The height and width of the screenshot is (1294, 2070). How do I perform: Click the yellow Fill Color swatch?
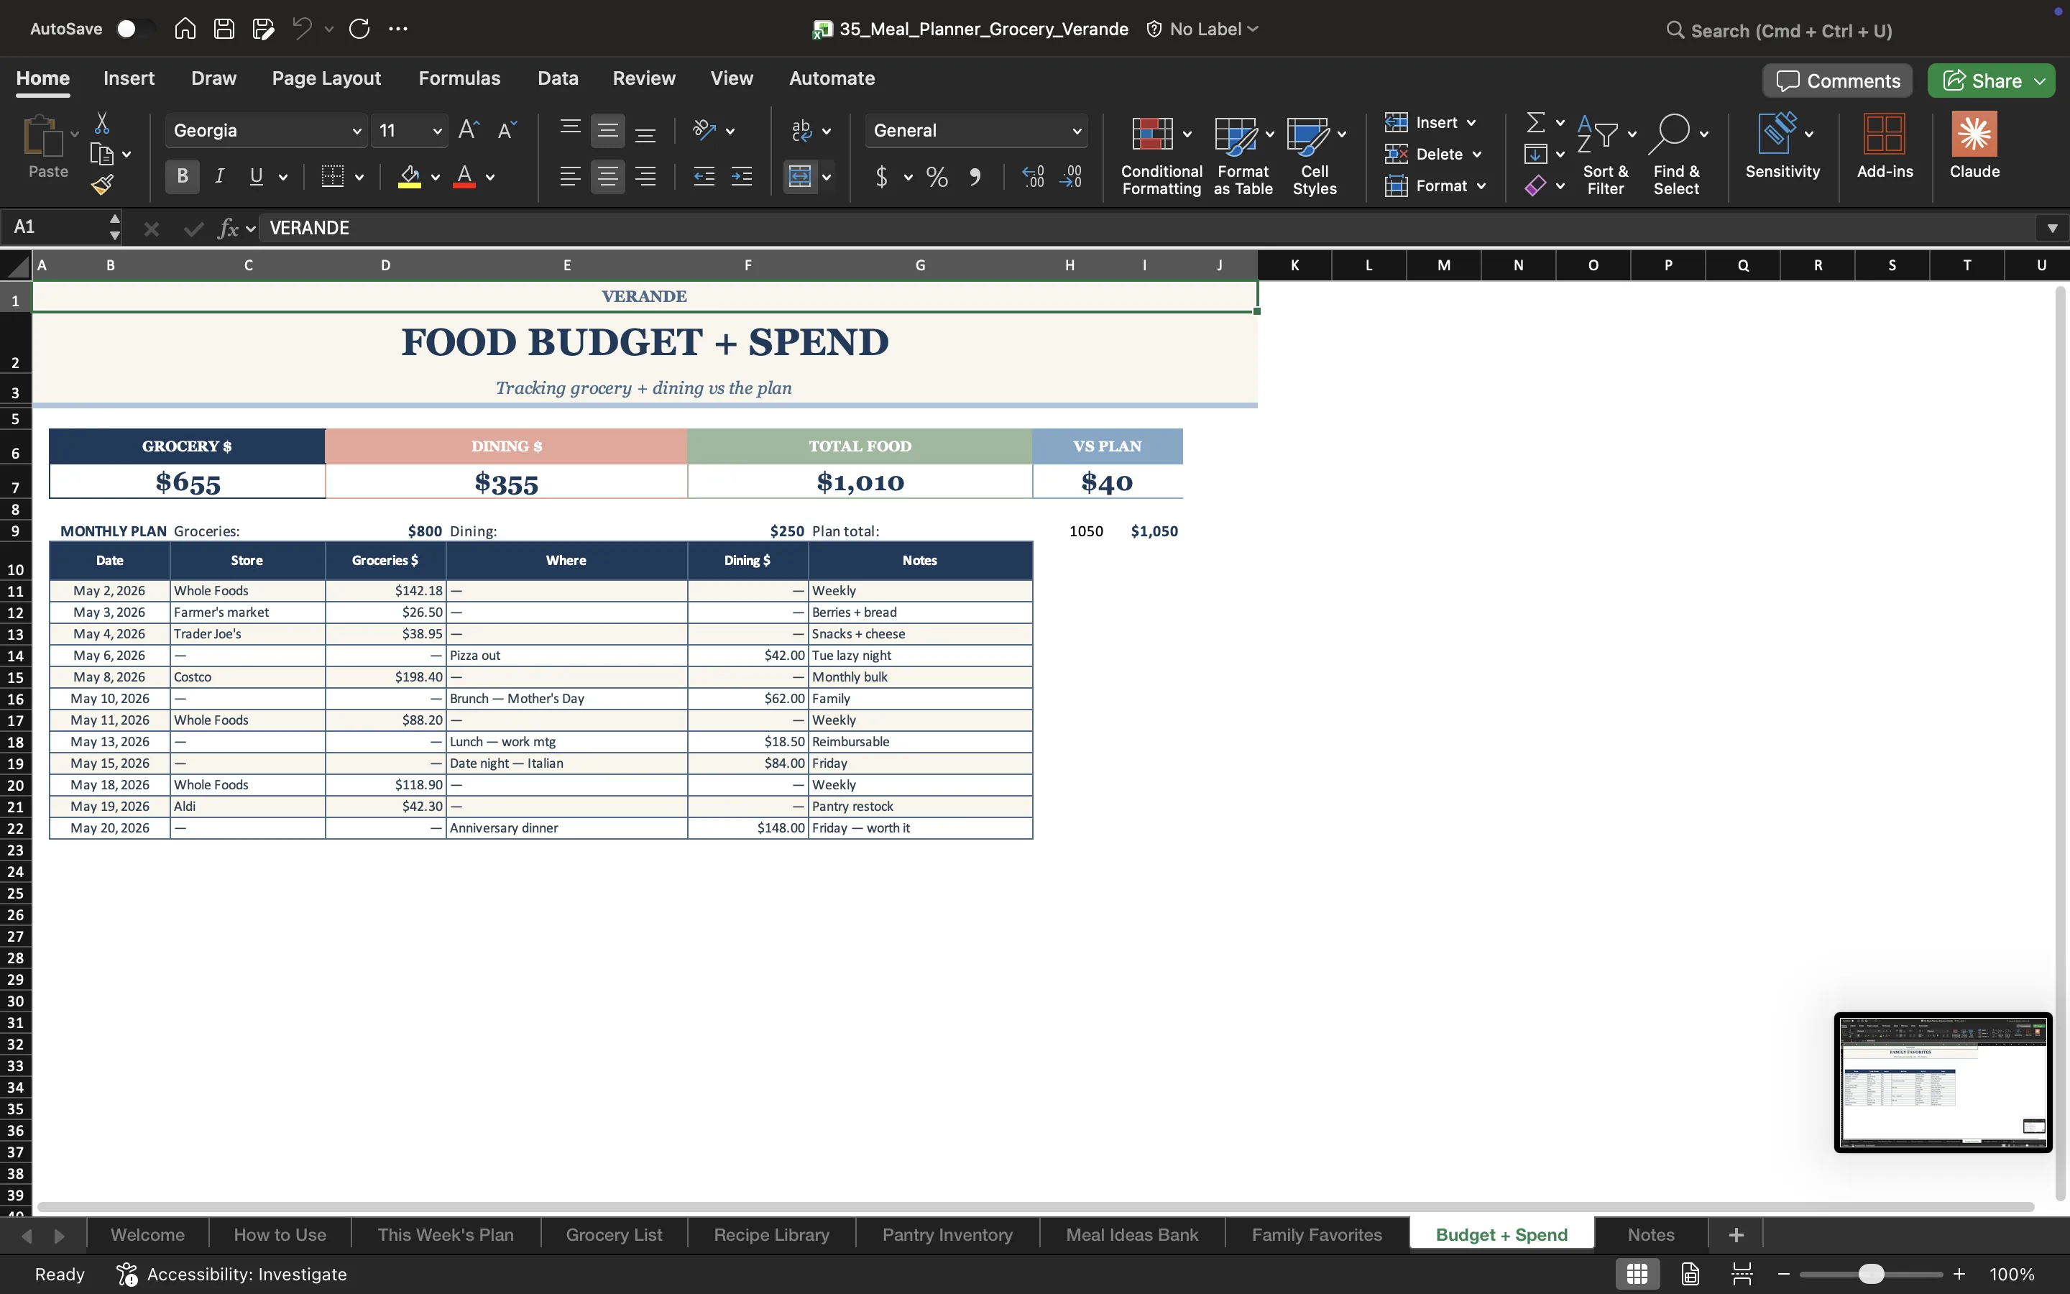[x=410, y=177]
